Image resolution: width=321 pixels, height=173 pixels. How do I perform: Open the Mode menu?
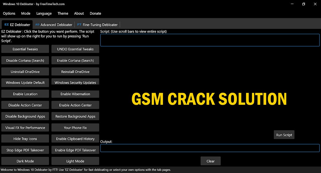26,13
